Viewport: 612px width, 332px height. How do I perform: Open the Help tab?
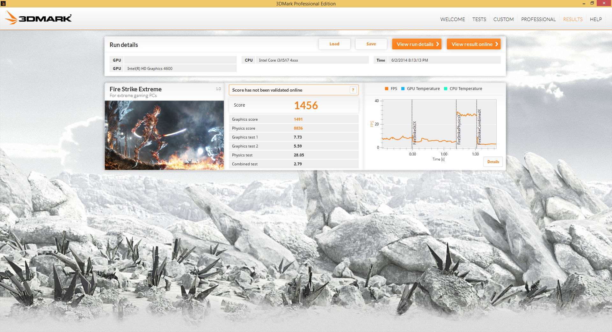tap(596, 19)
